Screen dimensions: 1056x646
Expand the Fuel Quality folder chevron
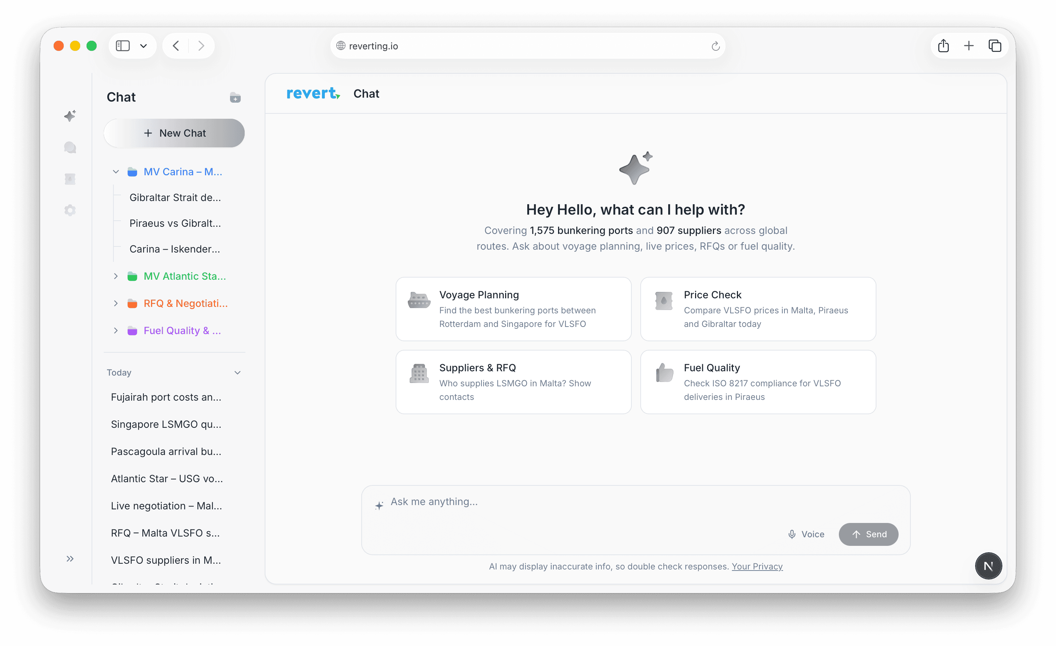pos(116,331)
